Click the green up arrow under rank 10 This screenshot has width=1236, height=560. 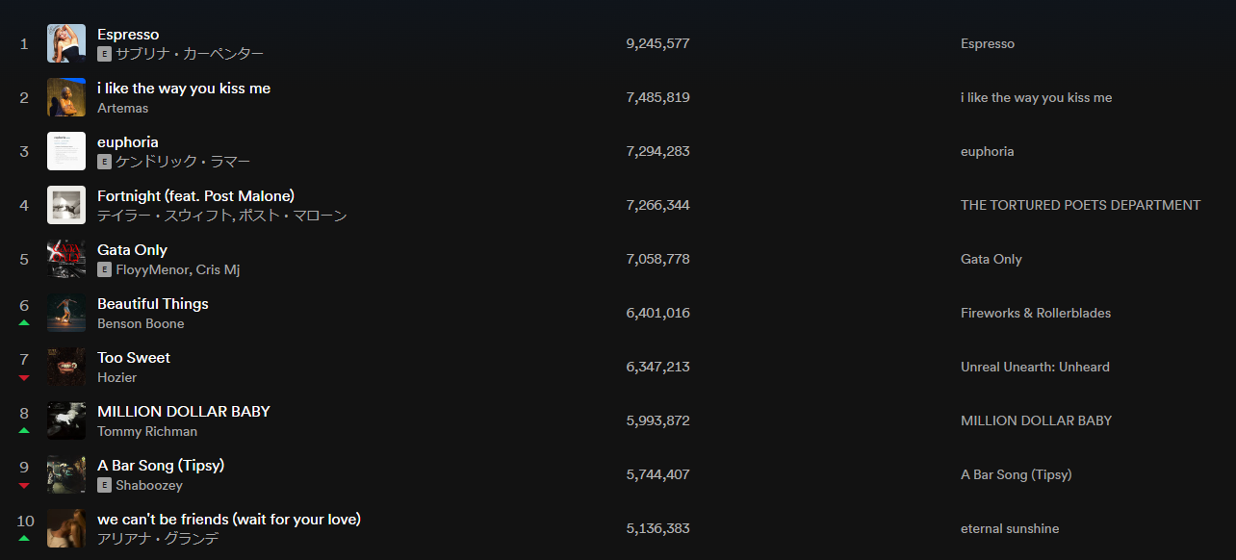[x=24, y=539]
